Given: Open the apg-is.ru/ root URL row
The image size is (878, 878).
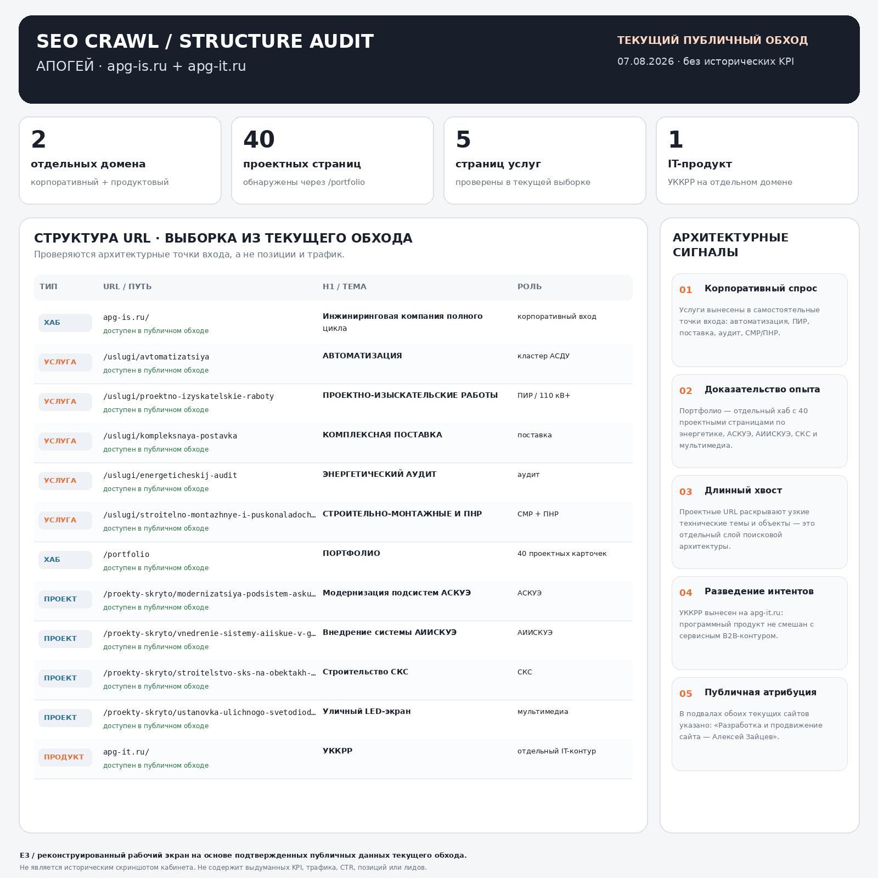Looking at the screenshot, I should click(333, 324).
